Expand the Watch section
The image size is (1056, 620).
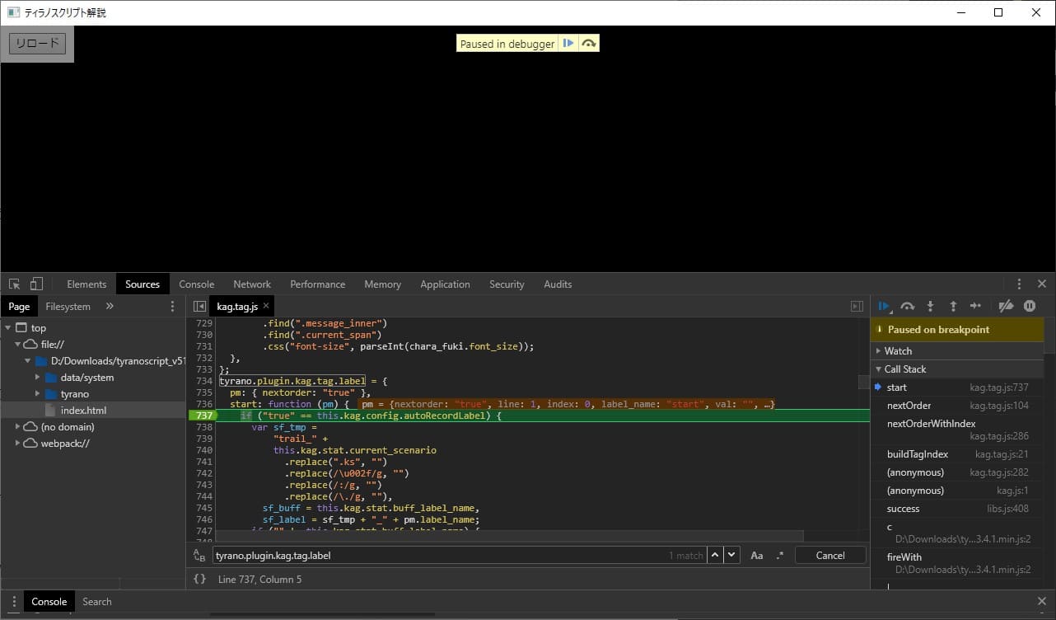(x=898, y=351)
